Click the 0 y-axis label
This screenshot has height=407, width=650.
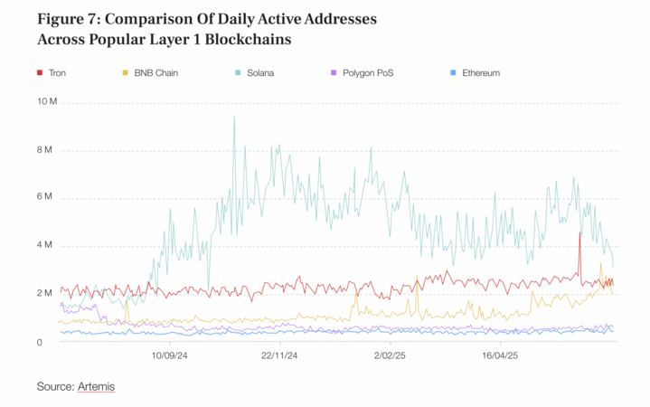click(x=40, y=343)
